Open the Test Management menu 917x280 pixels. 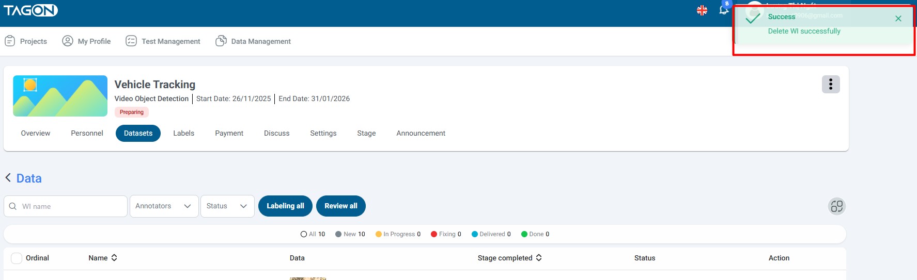pyautogui.click(x=163, y=41)
